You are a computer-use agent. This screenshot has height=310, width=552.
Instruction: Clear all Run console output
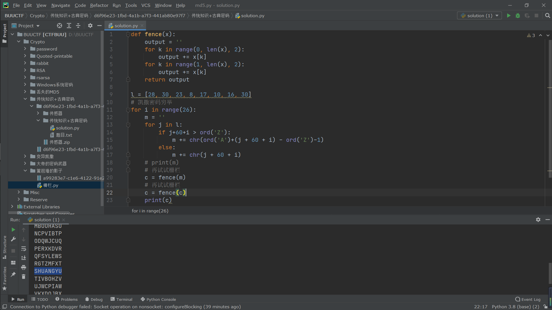(x=24, y=277)
